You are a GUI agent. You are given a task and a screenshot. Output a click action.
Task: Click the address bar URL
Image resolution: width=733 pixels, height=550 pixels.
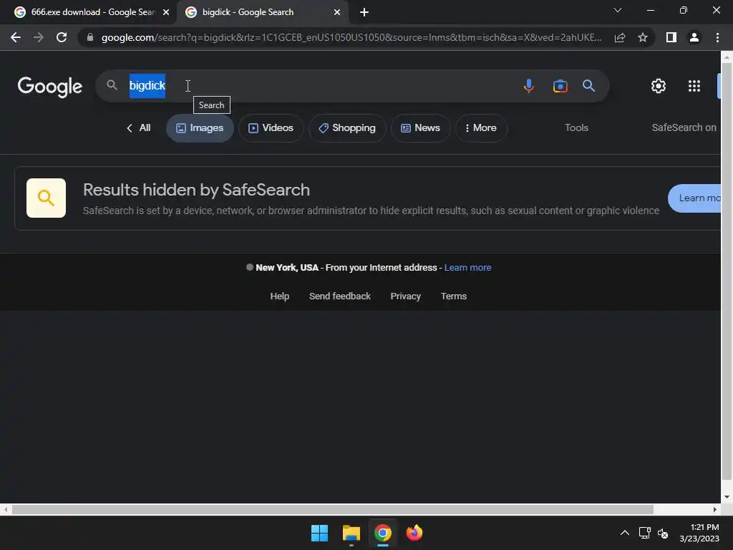351,37
